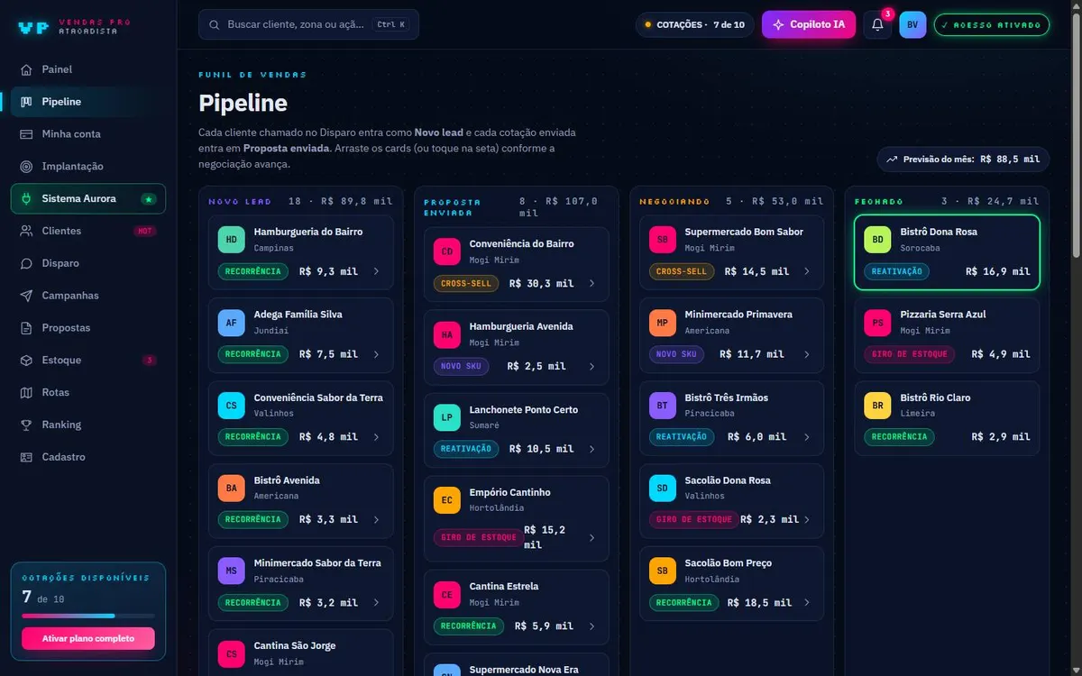Click the Ranking trophy icon
The width and height of the screenshot is (1082, 676).
pyautogui.click(x=25, y=425)
